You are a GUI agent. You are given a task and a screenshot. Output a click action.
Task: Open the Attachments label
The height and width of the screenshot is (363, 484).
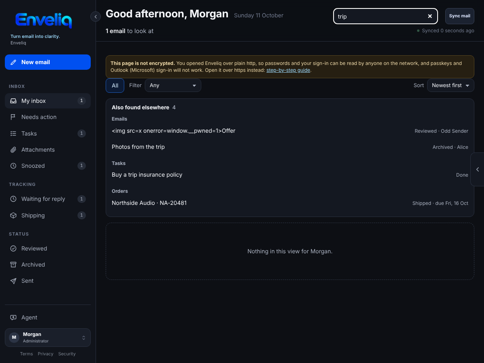38,150
